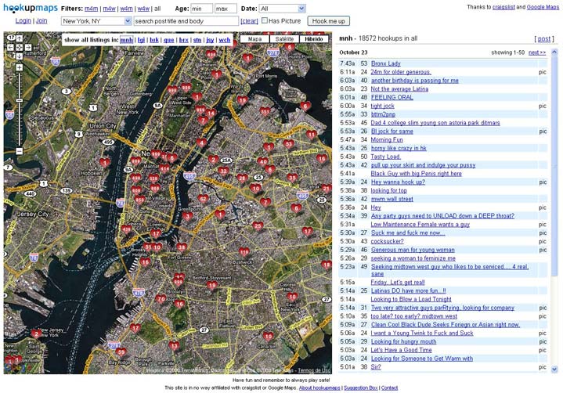This screenshot has width=563, height=393.
Task: Click the map re-center button between arrows
Action: pyautogui.click(x=20, y=48)
